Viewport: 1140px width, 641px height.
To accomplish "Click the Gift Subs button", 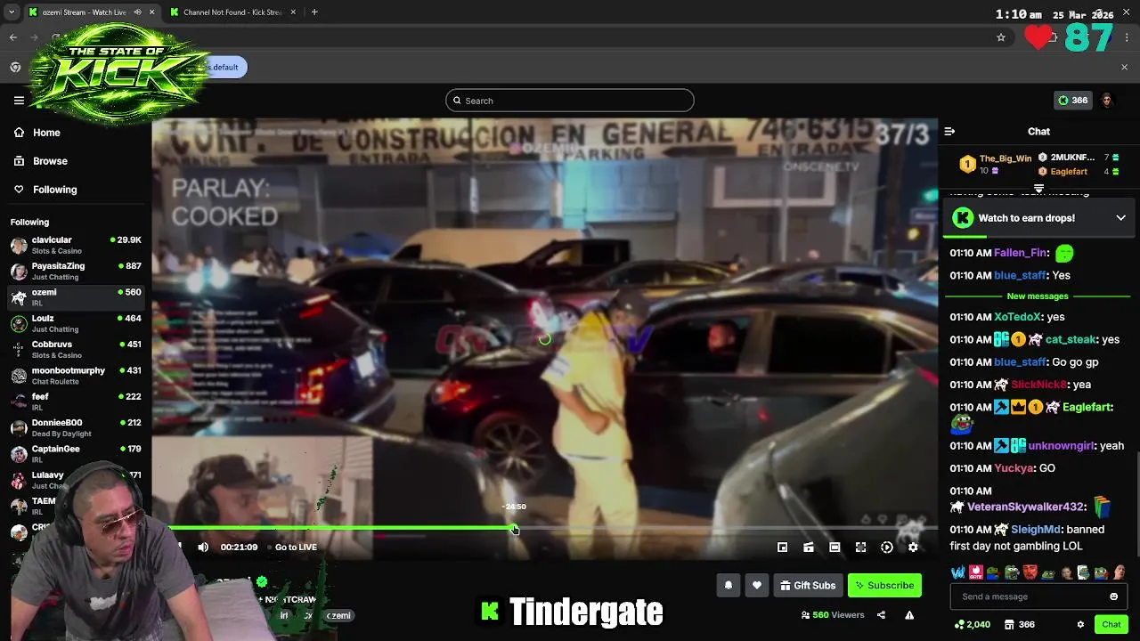I will [x=808, y=585].
